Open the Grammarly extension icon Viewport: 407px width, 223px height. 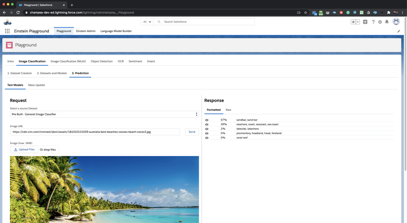(348, 13)
